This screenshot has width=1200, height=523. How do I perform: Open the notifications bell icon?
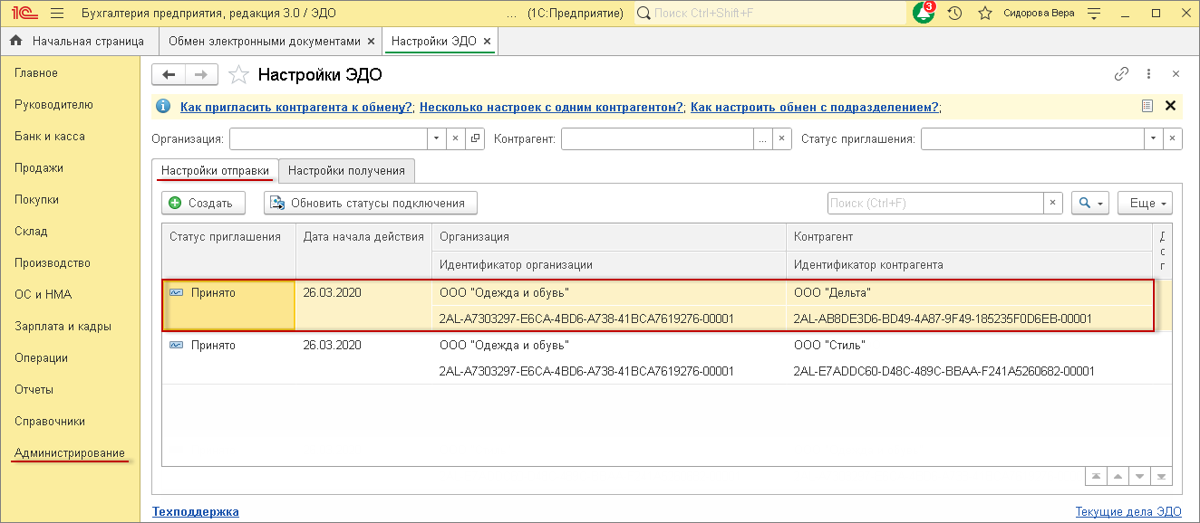[924, 14]
